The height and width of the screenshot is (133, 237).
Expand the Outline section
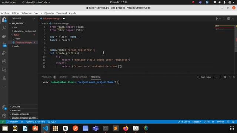(23, 107)
